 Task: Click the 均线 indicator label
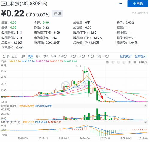[x=4, y=61]
